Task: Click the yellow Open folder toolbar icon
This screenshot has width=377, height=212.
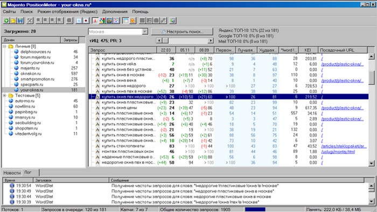Action: [13, 20]
